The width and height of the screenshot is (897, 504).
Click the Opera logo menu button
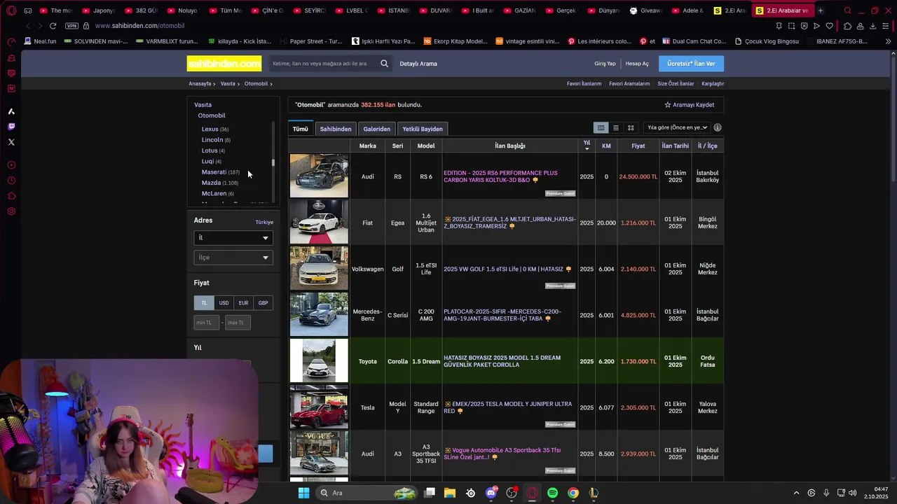click(x=11, y=10)
